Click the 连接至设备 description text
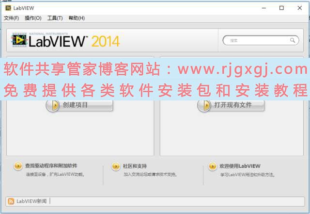 (x=55, y=174)
